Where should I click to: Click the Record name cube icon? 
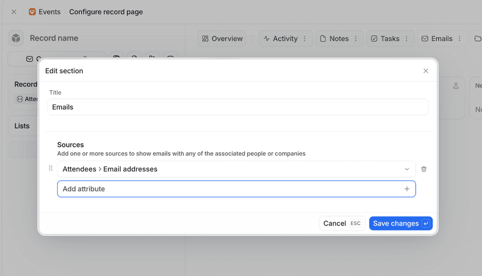tap(16, 38)
